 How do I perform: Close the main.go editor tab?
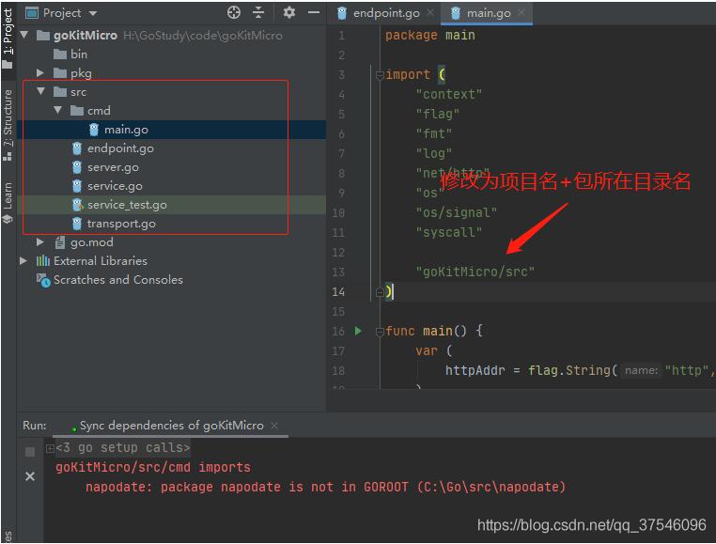click(522, 13)
